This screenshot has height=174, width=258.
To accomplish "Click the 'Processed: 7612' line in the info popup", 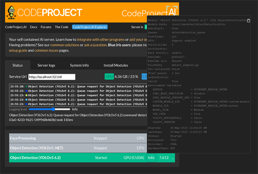I will pyautogui.click(x=162, y=140).
